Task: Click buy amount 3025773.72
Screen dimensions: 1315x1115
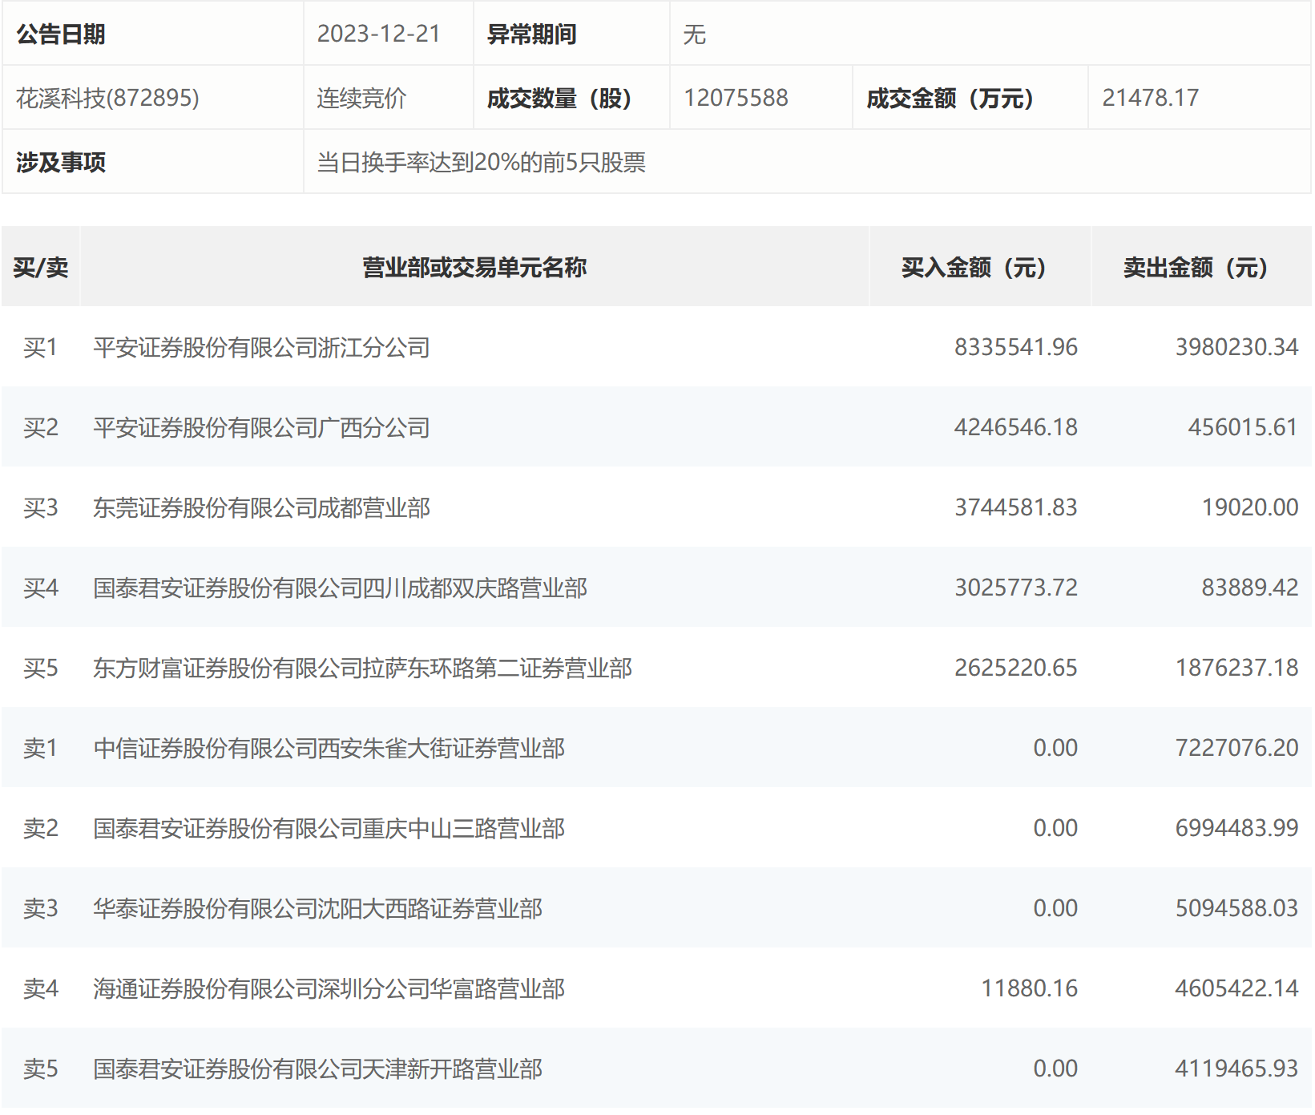Action: [1016, 588]
